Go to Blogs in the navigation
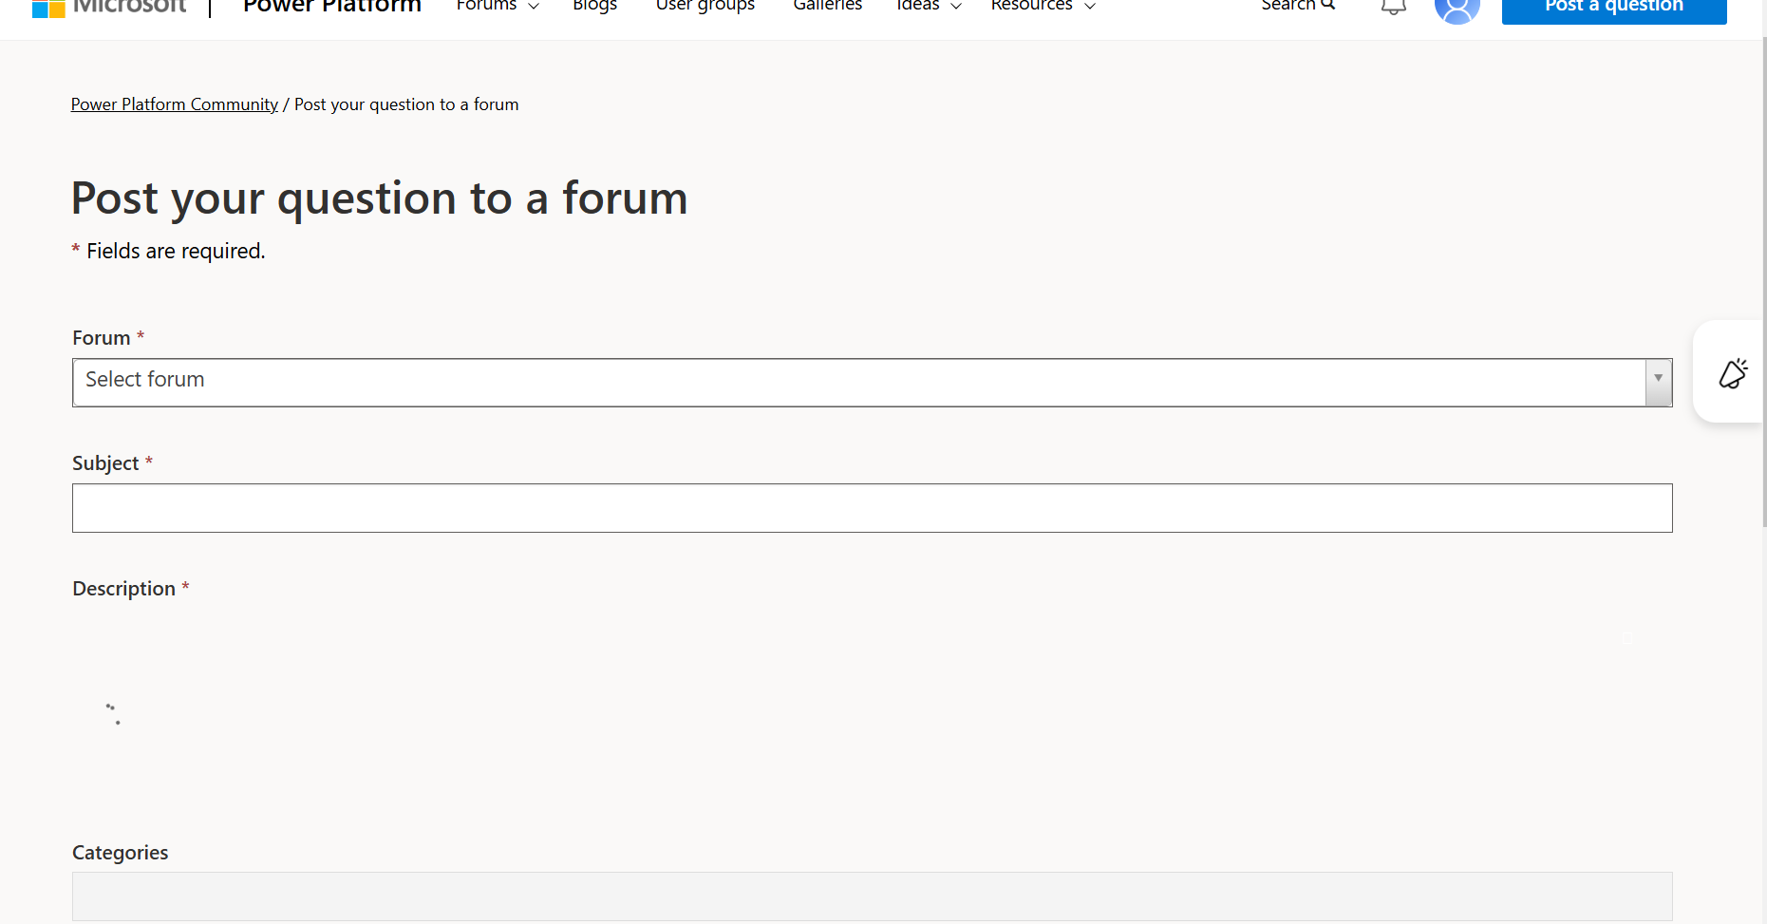1767x924 pixels. (594, 6)
